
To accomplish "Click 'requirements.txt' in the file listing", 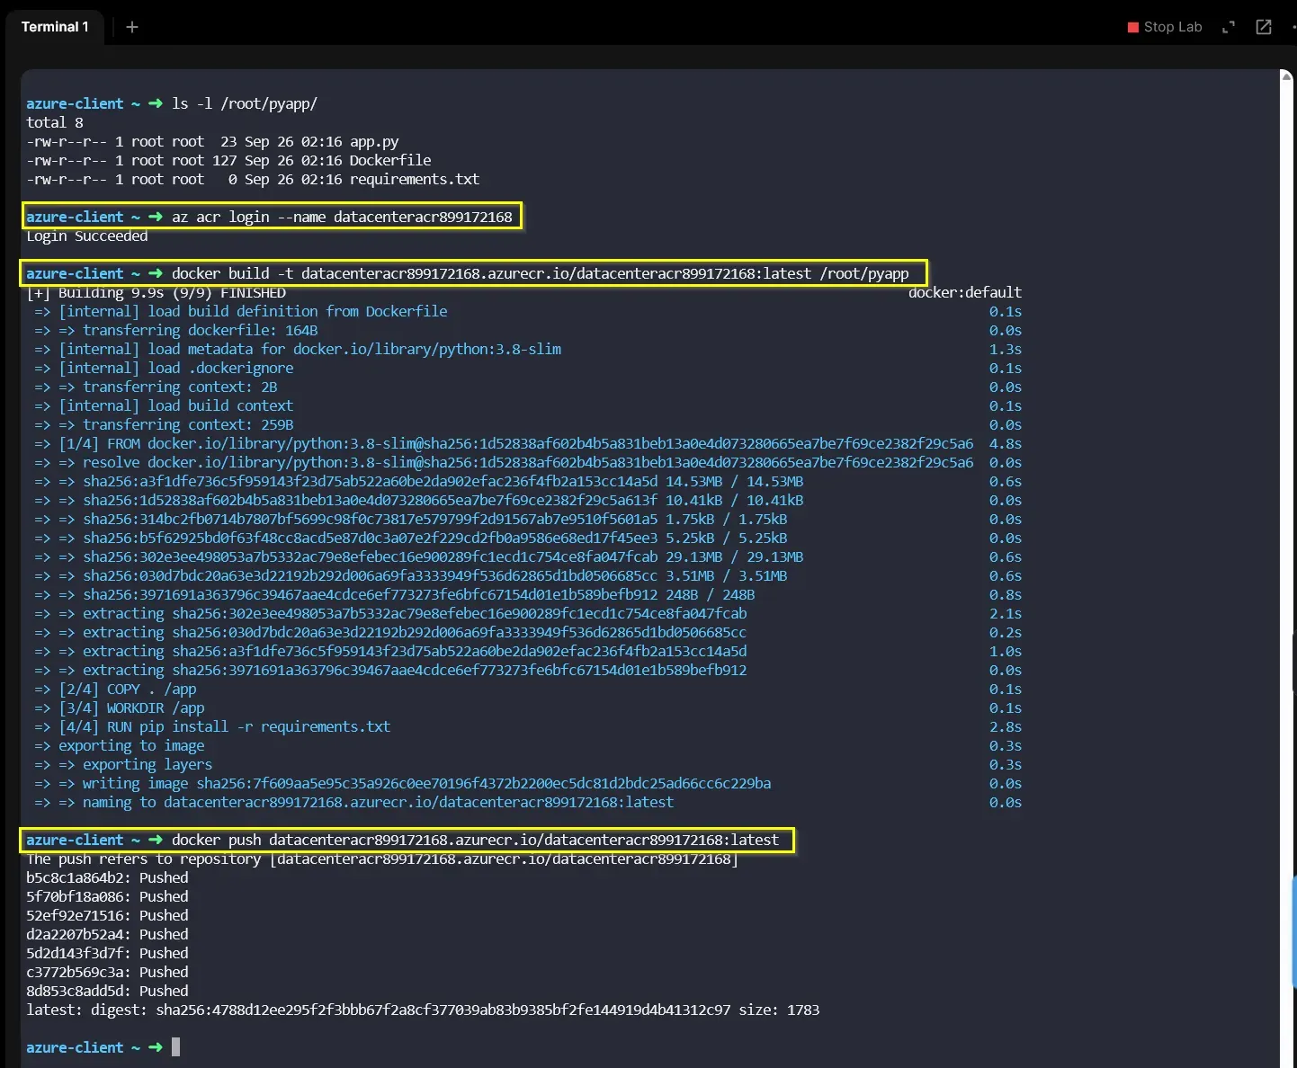I will (x=415, y=179).
